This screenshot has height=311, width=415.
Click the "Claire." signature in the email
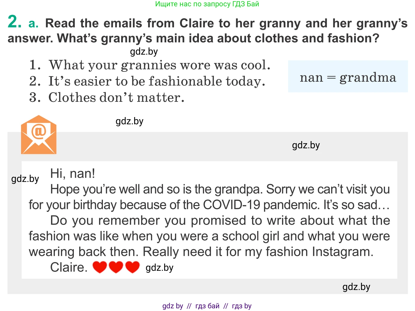point(69,267)
